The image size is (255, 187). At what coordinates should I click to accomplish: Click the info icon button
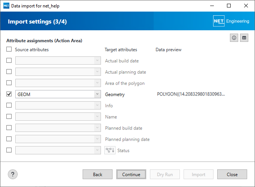pos(234,38)
